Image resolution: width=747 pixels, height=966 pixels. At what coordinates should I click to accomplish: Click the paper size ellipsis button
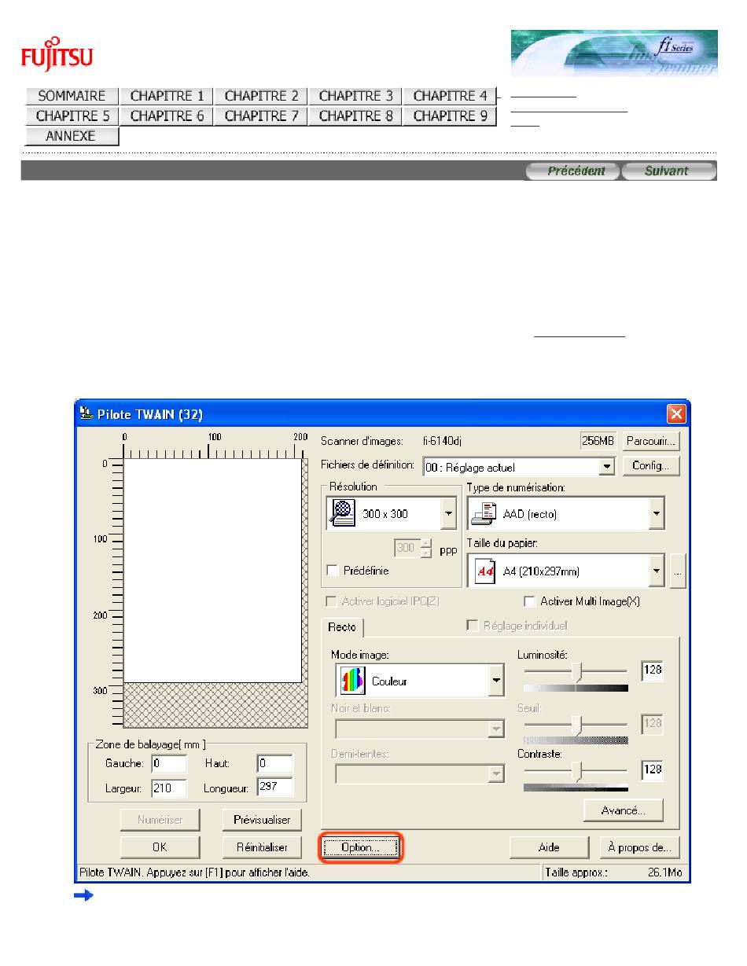pos(679,571)
